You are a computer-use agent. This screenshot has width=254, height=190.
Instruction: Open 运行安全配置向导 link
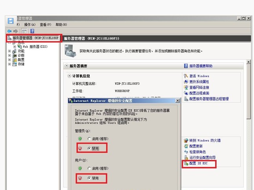202,157
